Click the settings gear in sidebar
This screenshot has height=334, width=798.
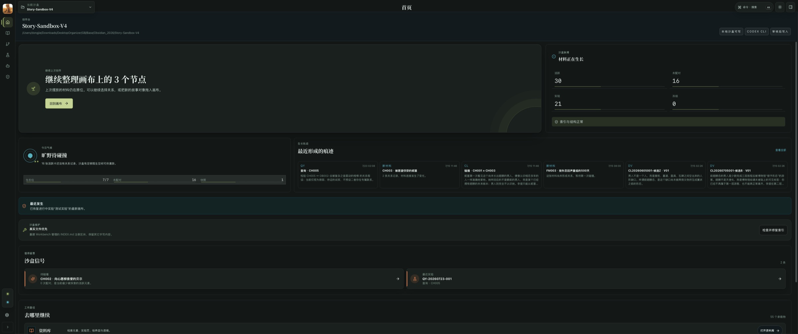pyautogui.click(x=7, y=315)
